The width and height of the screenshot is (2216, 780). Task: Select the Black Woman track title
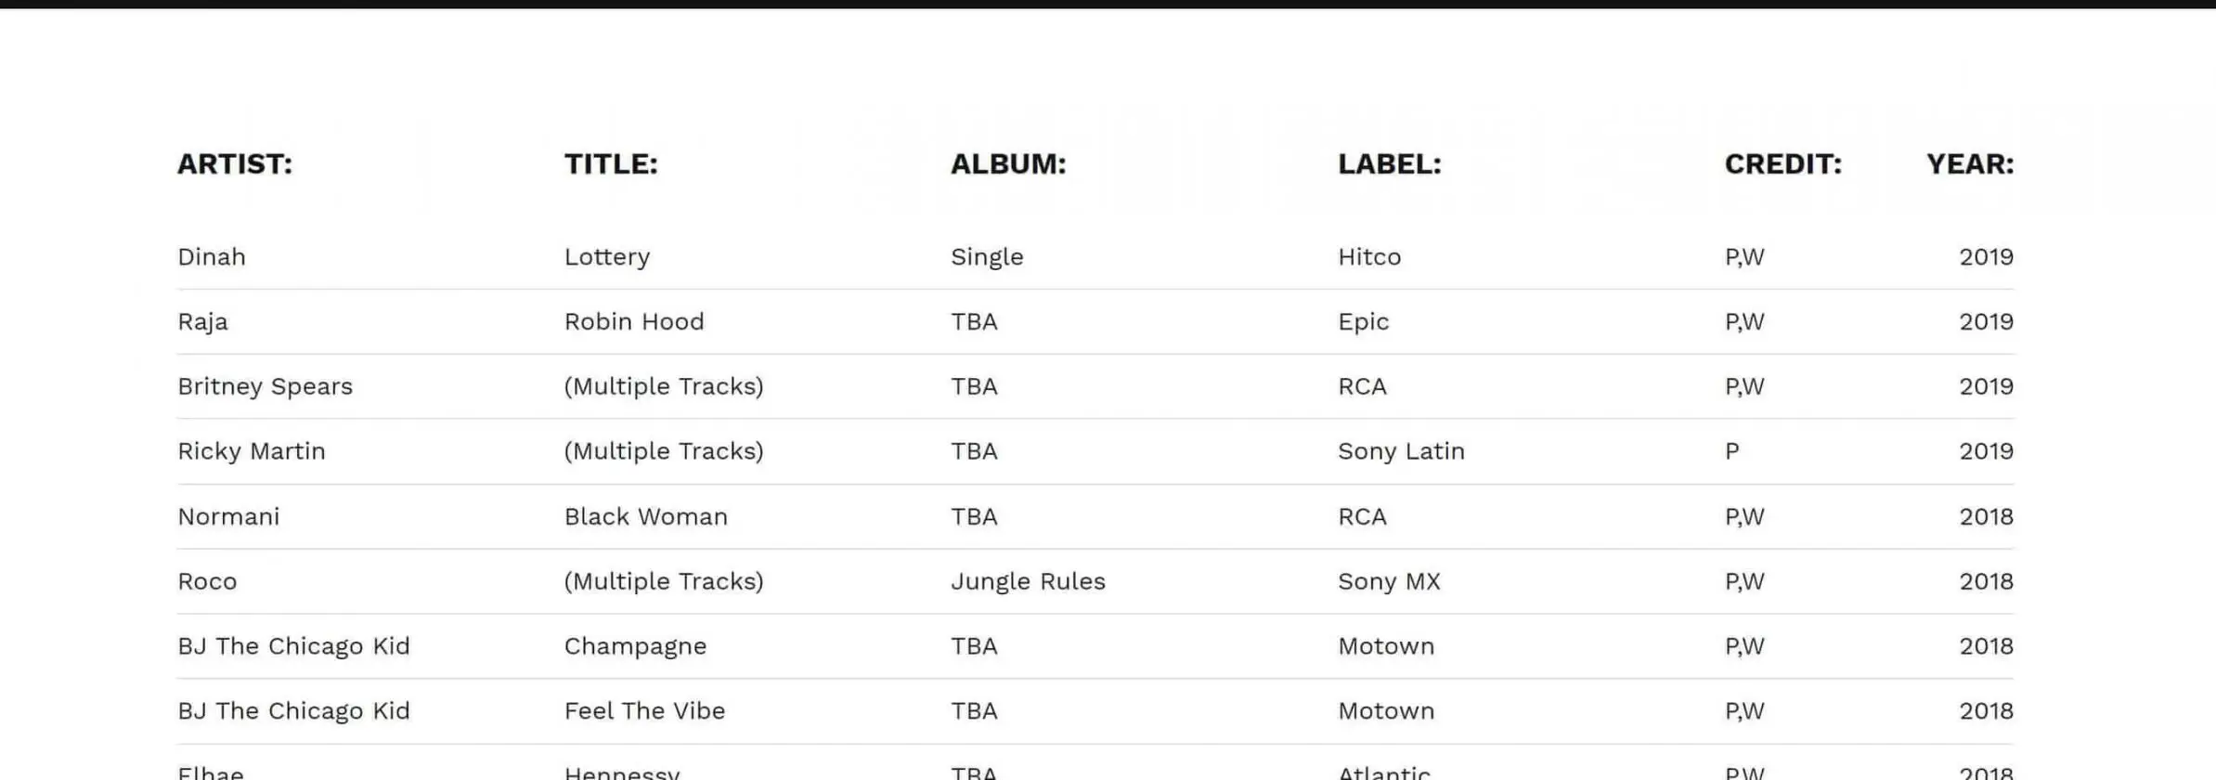(x=645, y=516)
